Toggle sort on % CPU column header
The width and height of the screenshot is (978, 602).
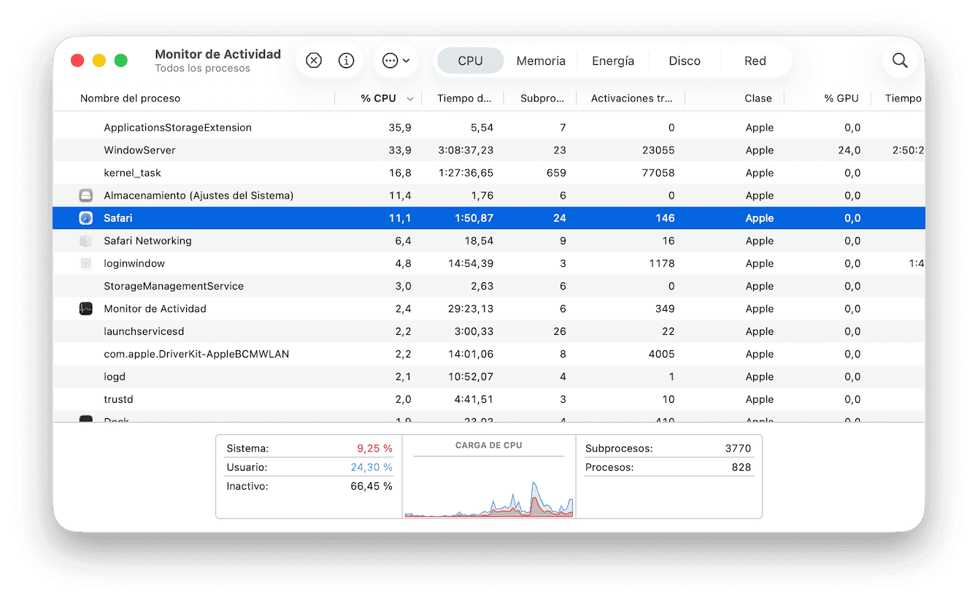pyautogui.click(x=378, y=98)
